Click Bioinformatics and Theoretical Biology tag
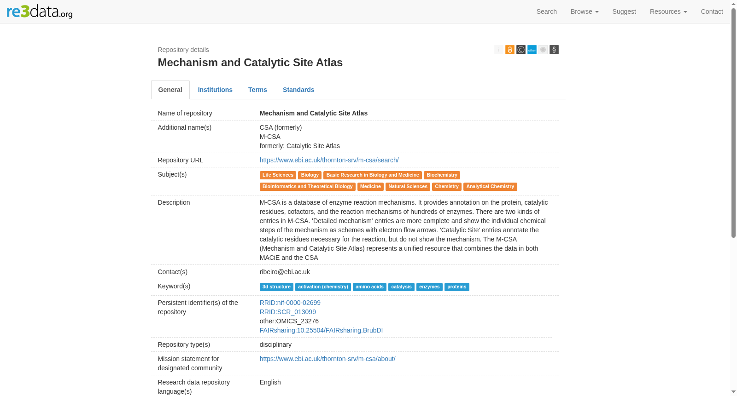Image resolution: width=737 pixels, height=396 pixels. 307,187
